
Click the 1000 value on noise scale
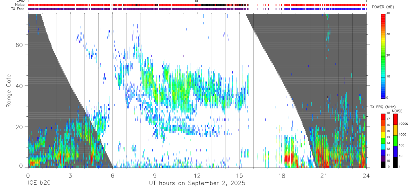tap(403, 134)
